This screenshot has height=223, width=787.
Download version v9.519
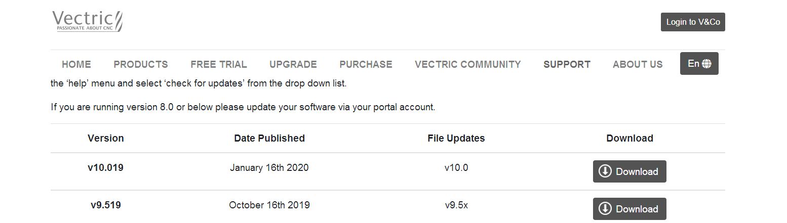point(629,209)
